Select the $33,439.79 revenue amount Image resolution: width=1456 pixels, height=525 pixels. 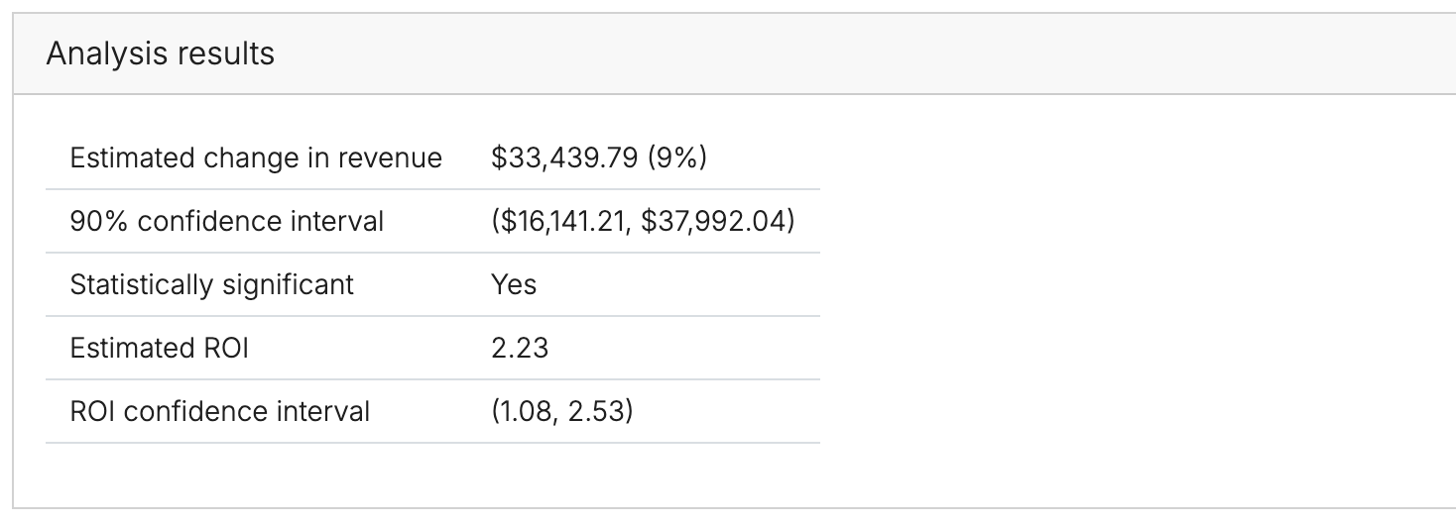[x=564, y=157]
